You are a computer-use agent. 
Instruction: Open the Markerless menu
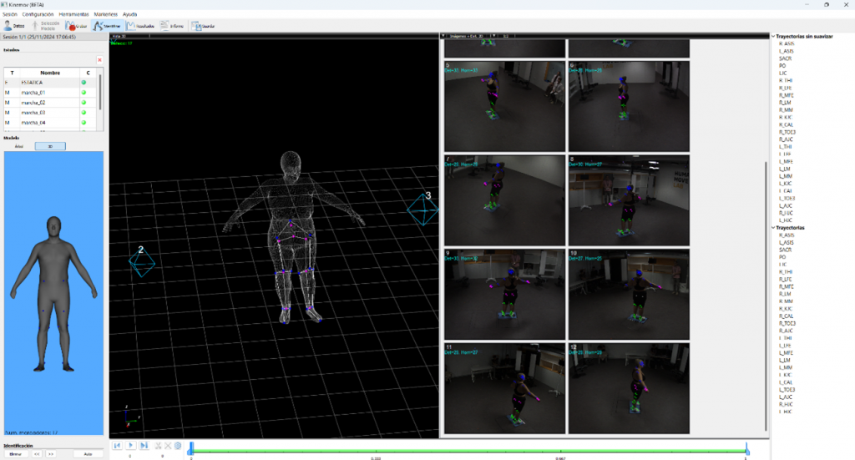[105, 14]
